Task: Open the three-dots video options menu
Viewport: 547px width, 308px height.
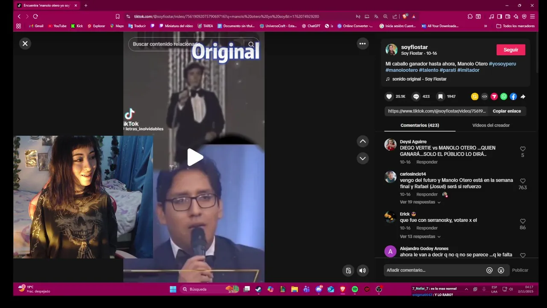Action: [x=362, y=43]
